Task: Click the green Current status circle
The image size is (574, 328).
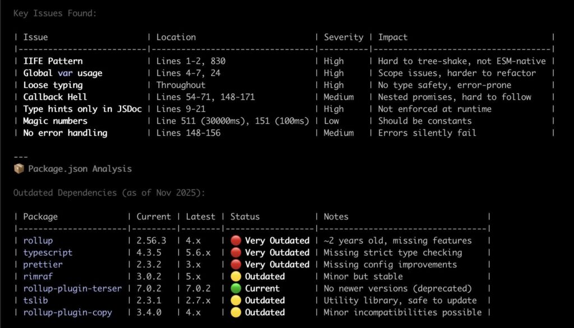Action: (x=235, y=288)
